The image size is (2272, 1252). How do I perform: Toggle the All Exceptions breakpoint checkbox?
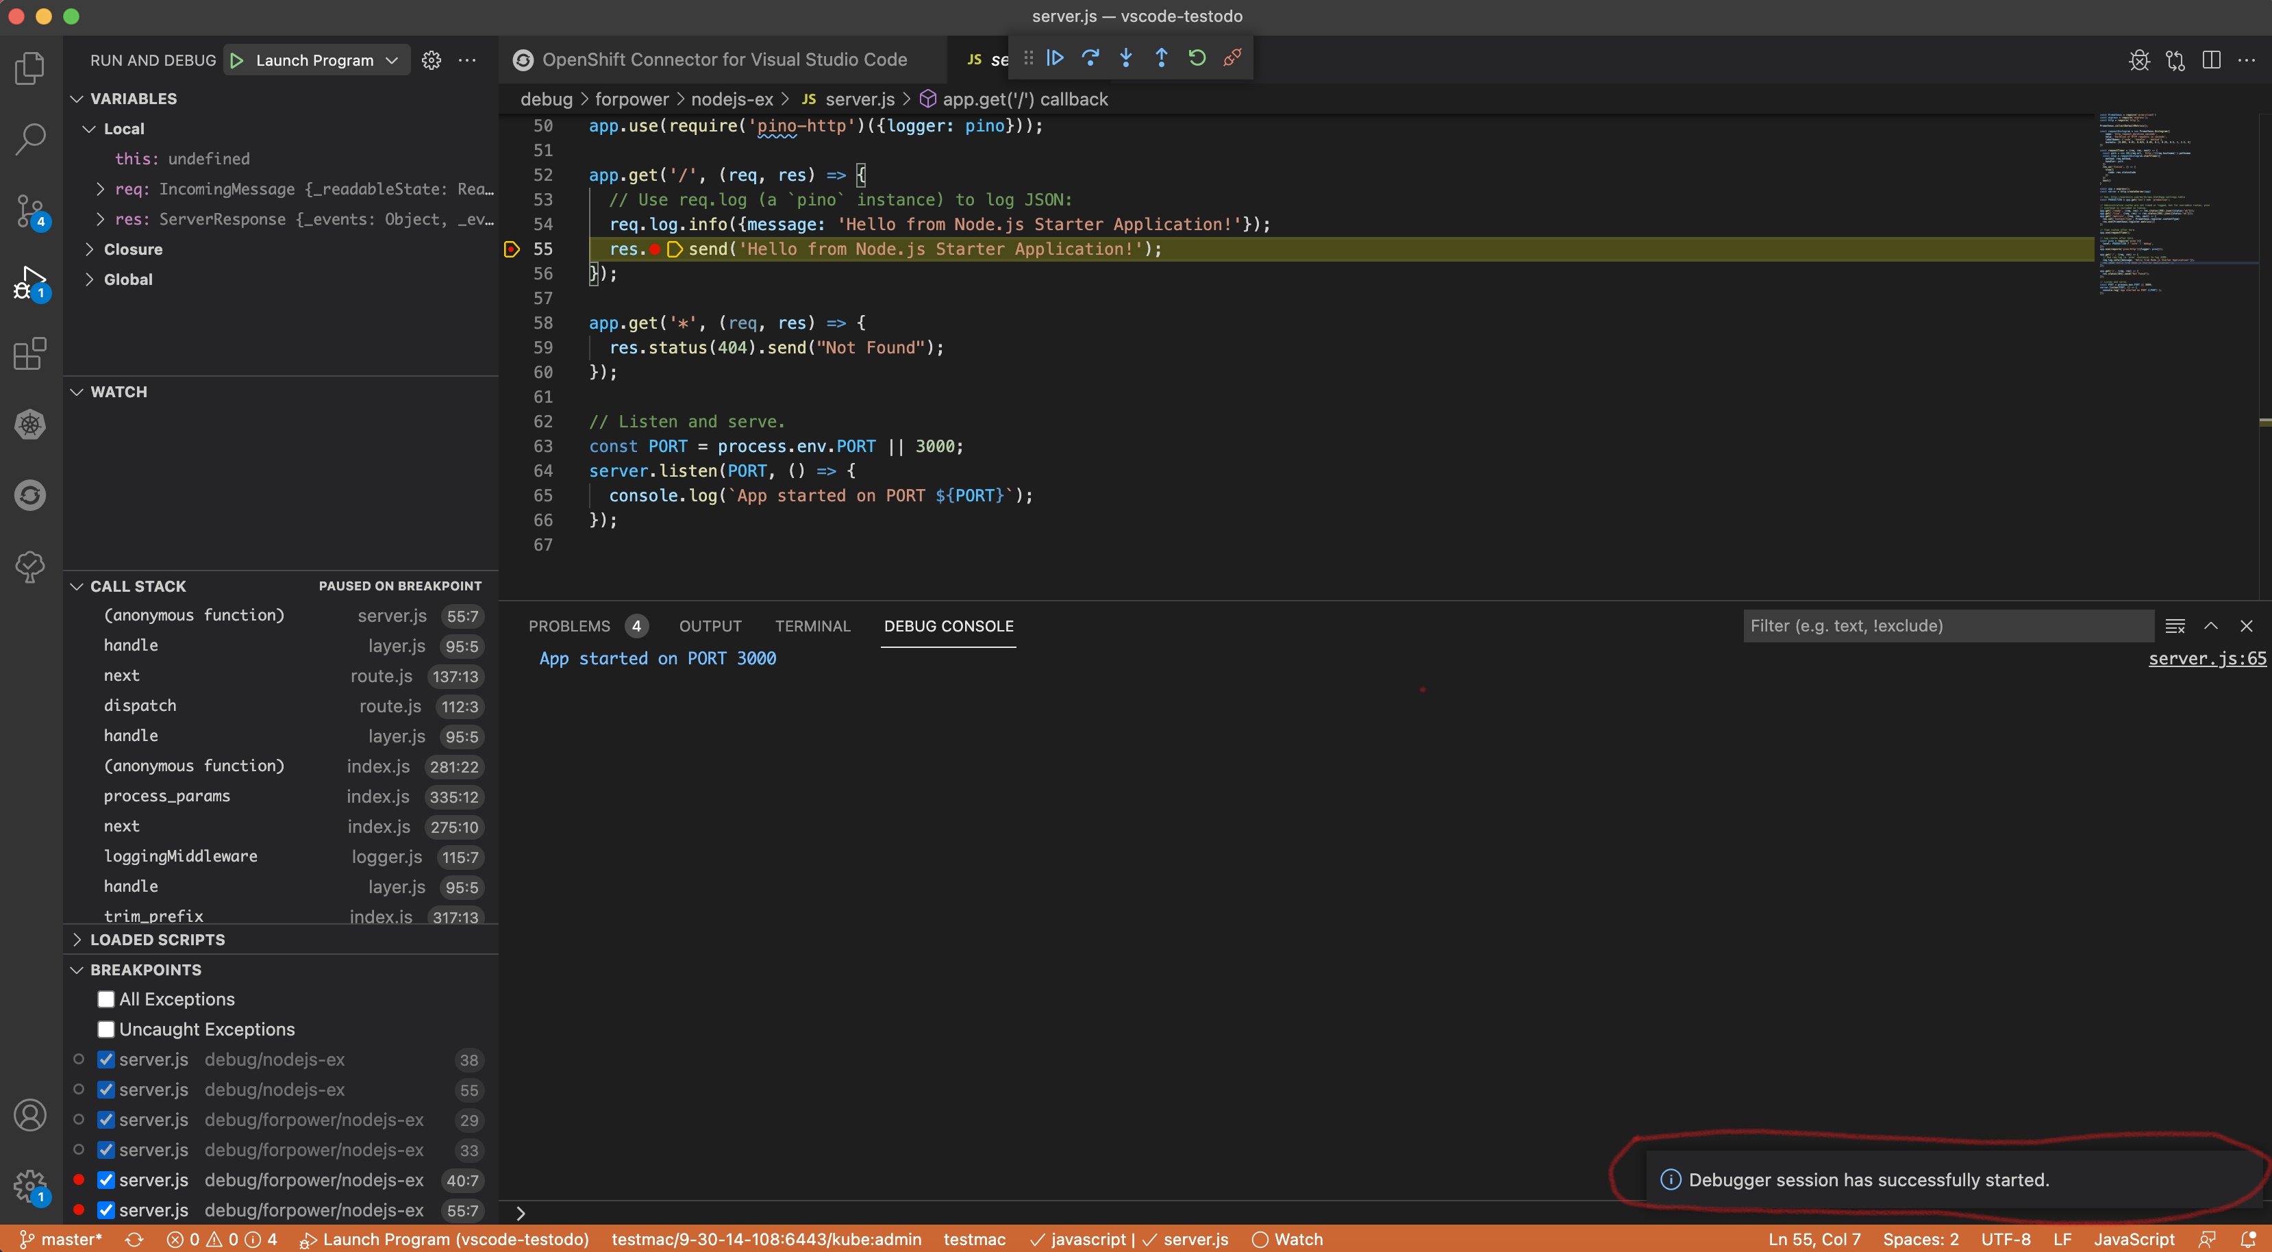pos(106,999)
